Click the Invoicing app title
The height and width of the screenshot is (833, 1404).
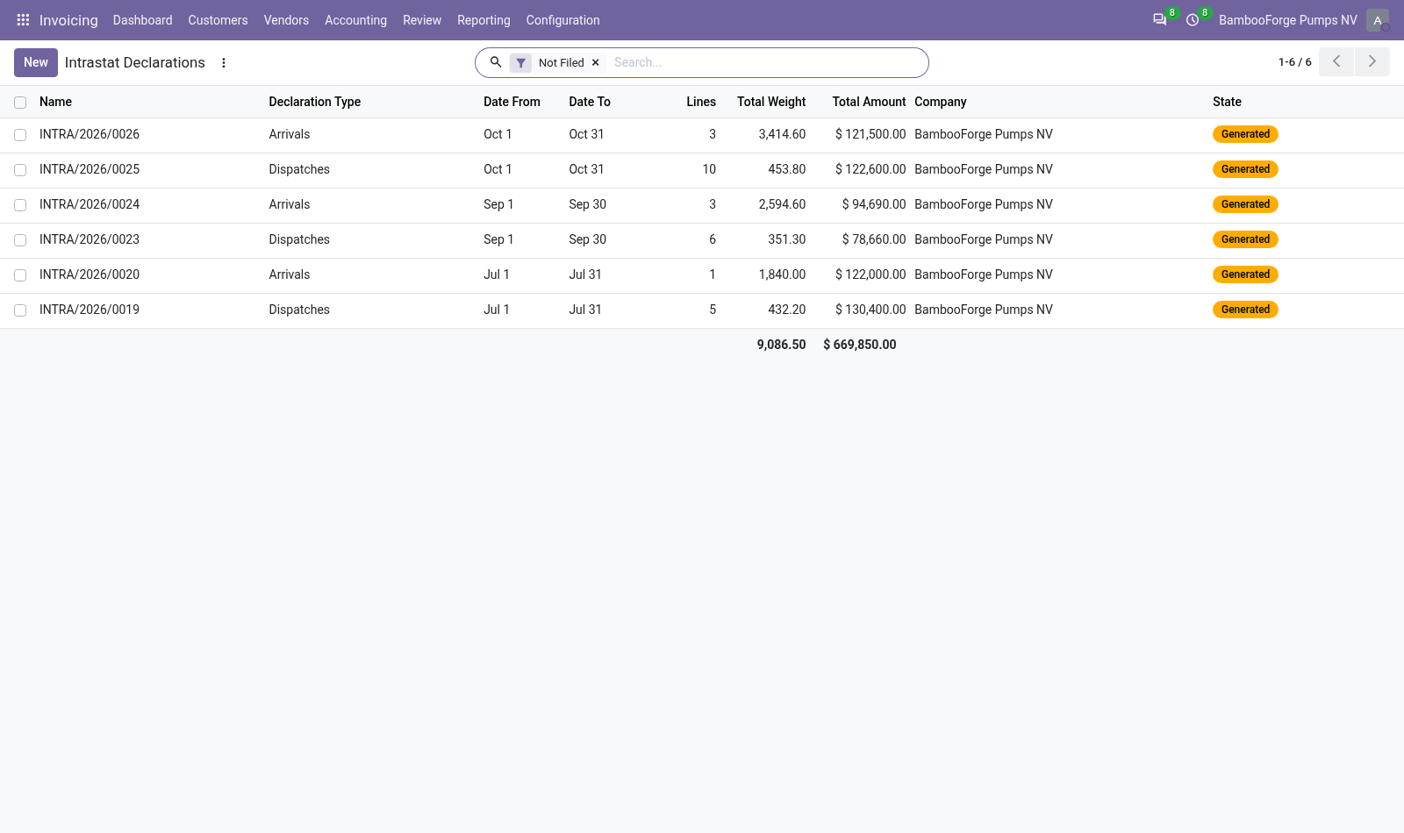[x=68, y=20]
